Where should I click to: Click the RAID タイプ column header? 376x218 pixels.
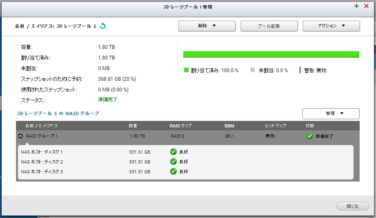pyautogui.click(x=180, y=126)
